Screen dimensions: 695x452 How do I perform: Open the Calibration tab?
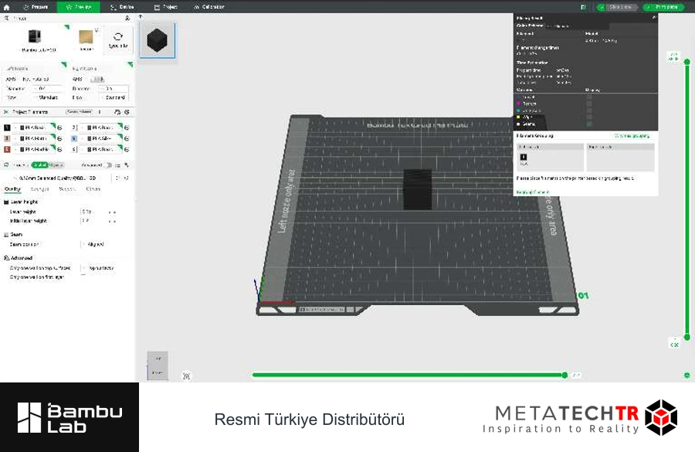click(208, 7)
